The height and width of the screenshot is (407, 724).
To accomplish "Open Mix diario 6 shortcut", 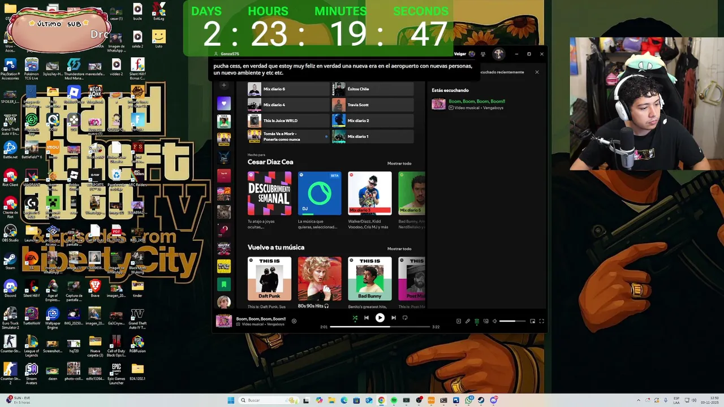I will tap(287, 89).
